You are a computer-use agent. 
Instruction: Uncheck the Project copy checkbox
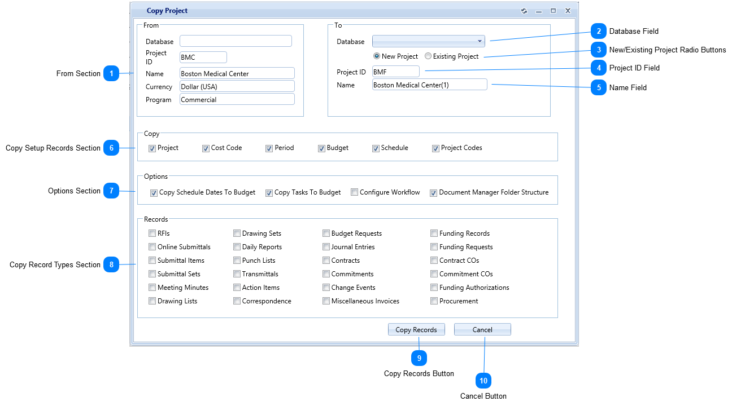[152, 148]
